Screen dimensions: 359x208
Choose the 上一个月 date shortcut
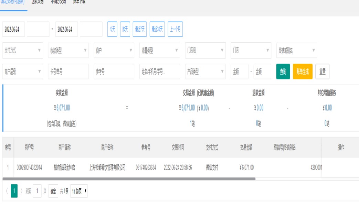pos(175,30)
